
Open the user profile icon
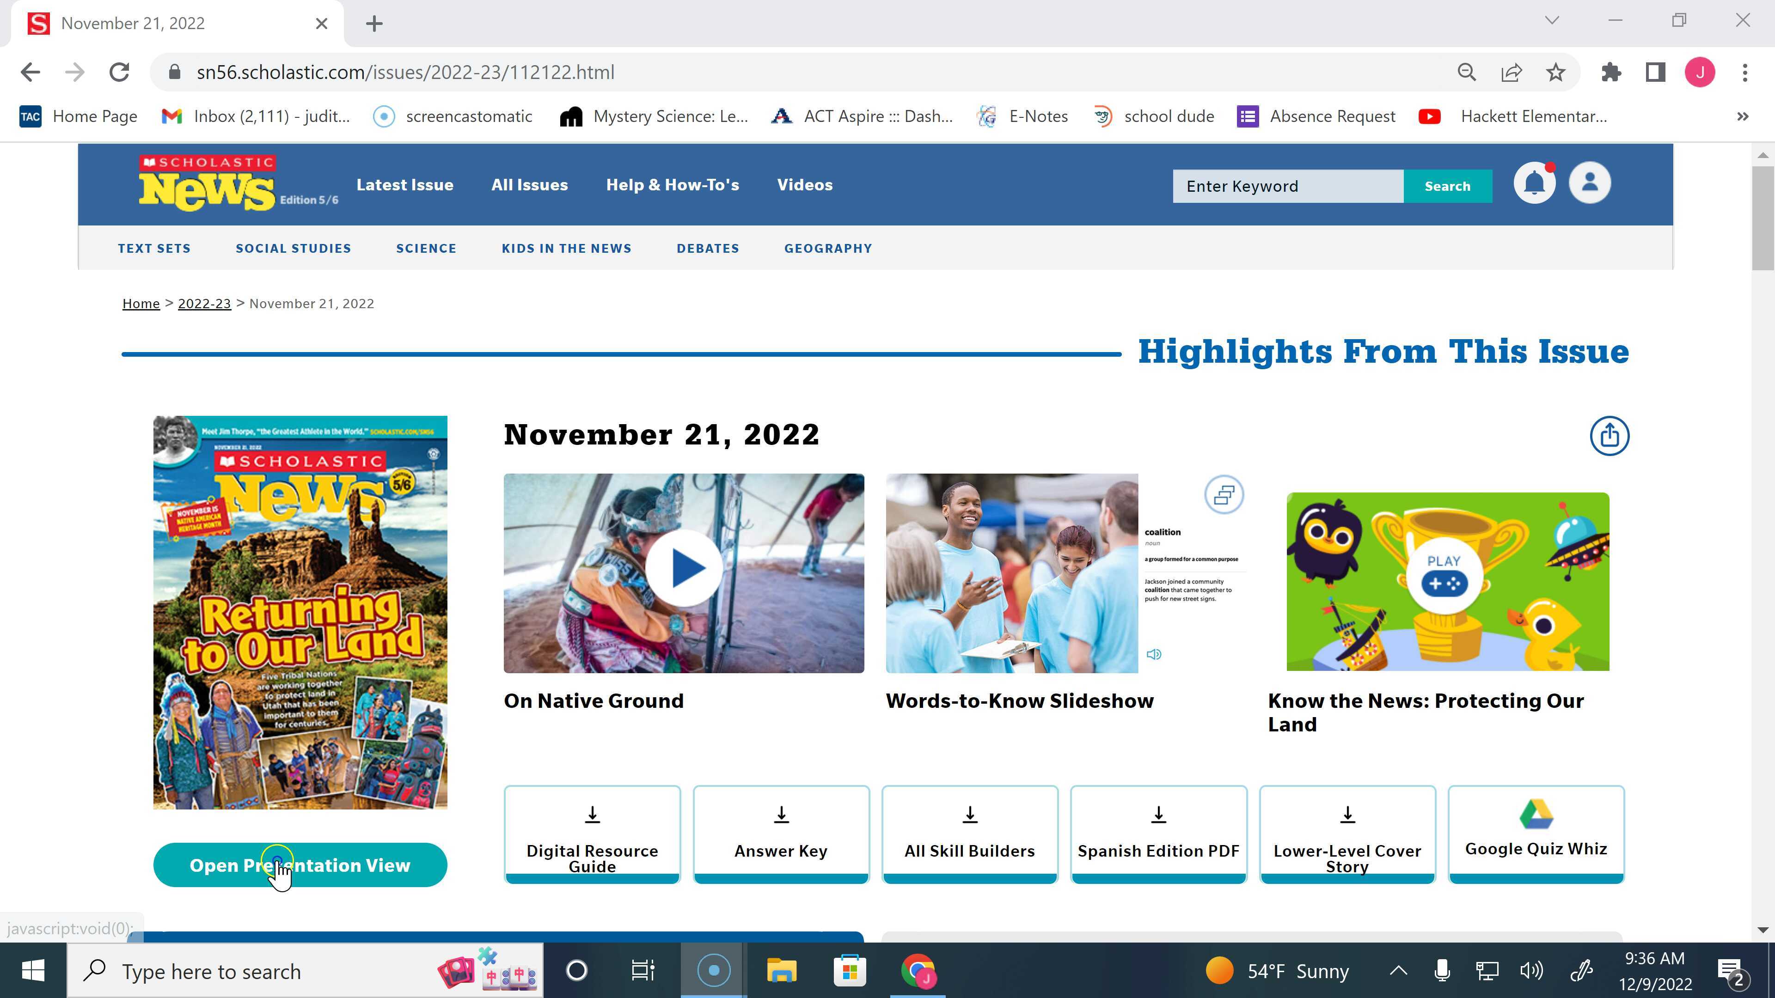pyautogui.click(x=1589, y=183)
